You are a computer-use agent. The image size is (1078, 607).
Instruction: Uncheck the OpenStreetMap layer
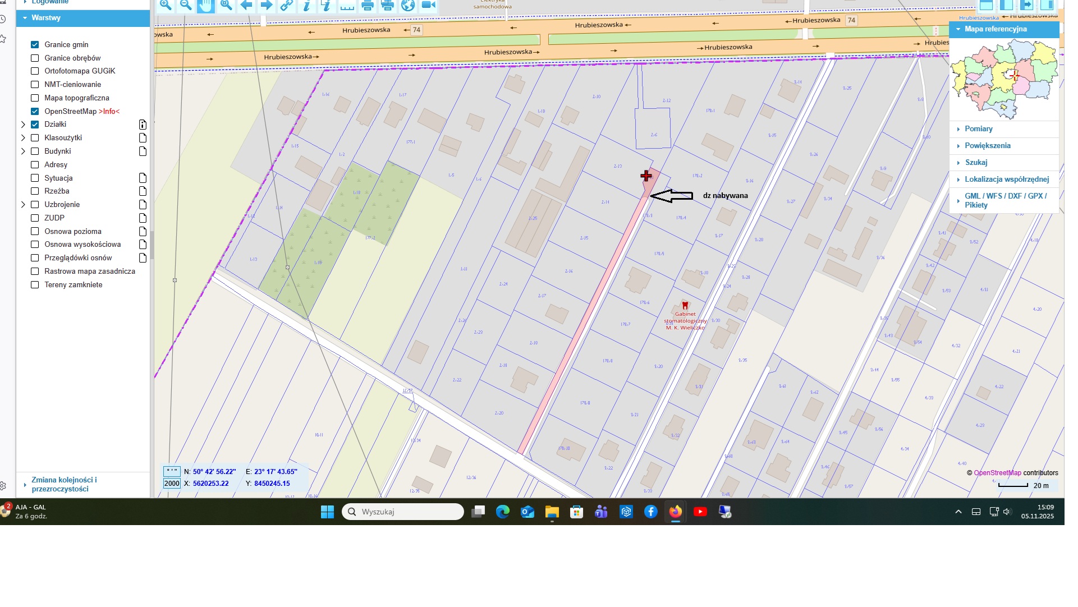35,111
